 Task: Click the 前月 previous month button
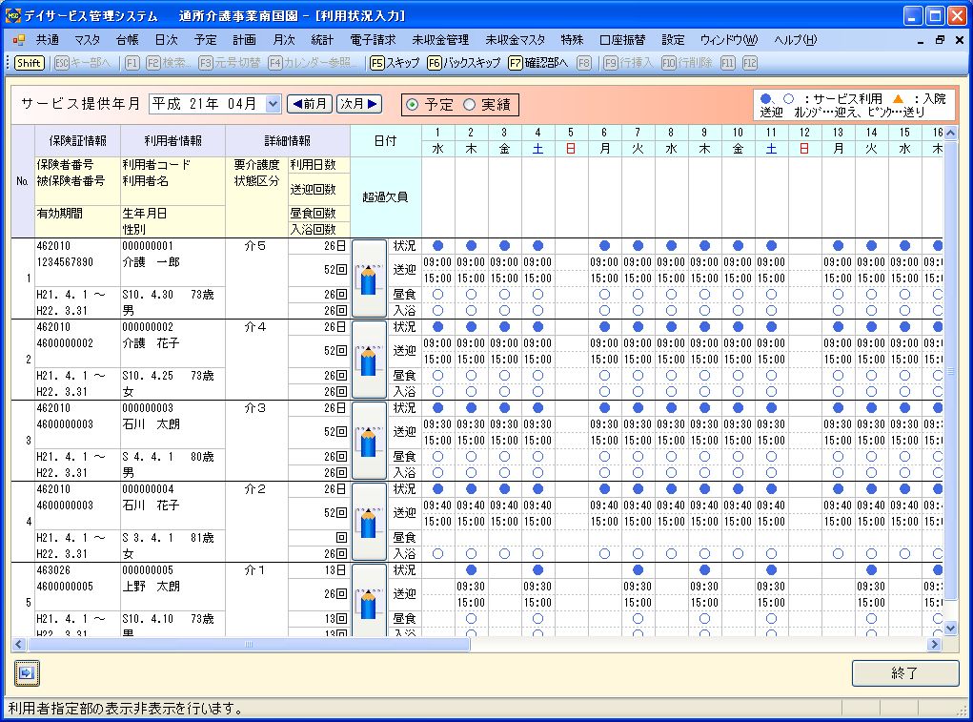[x=310, y=104]
